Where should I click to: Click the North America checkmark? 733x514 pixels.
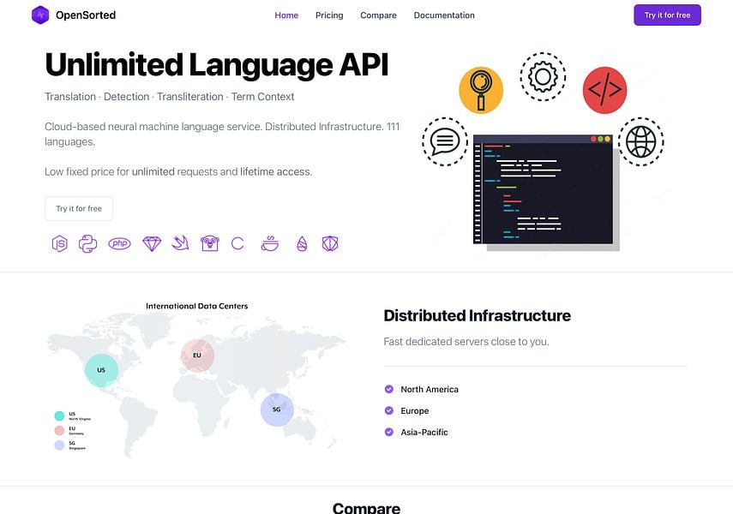pyautogui.click(x=389, y=389)
